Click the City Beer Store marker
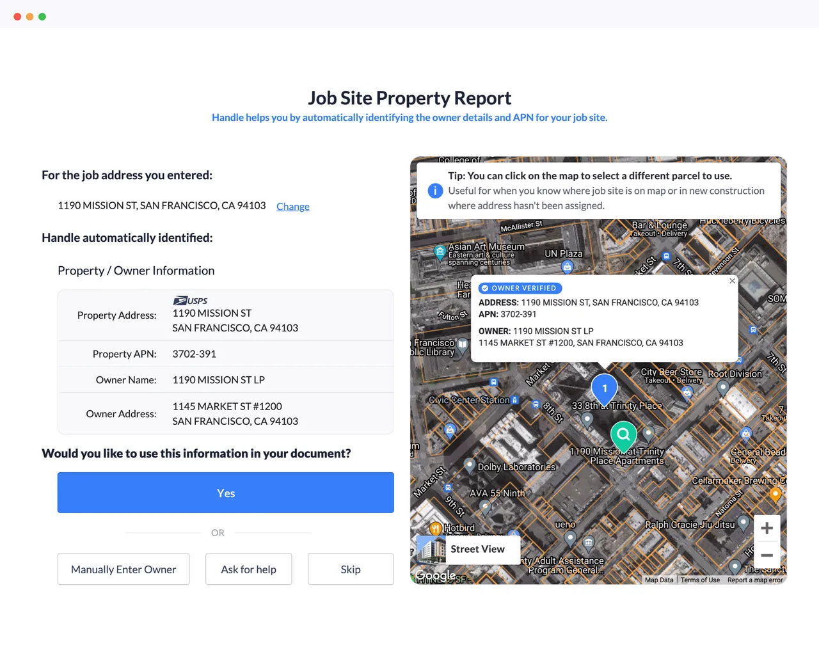819x668 pixels. (x=687, y=393)
